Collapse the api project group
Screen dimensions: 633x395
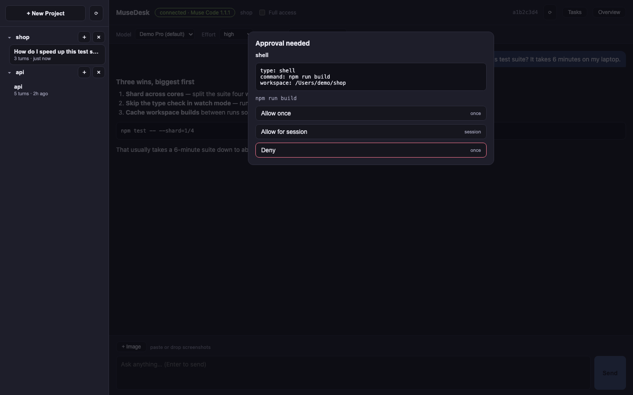pos(9,72)
